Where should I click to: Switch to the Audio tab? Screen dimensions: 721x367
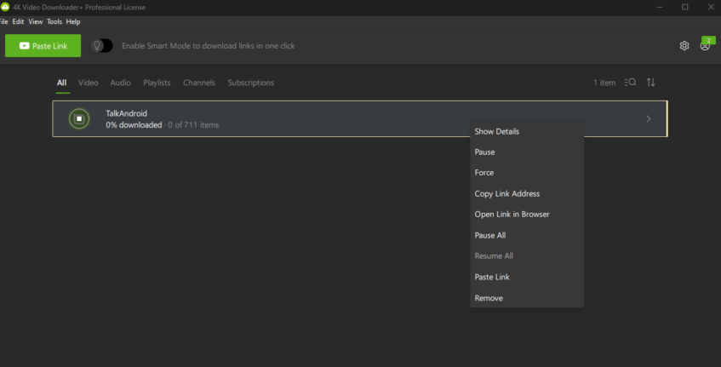(121, 83)
